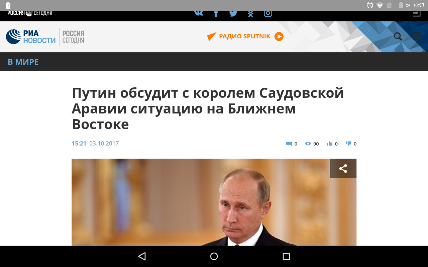Tap Android back navigation triangle
Screen dimensions: 428x267
[142, 256]
